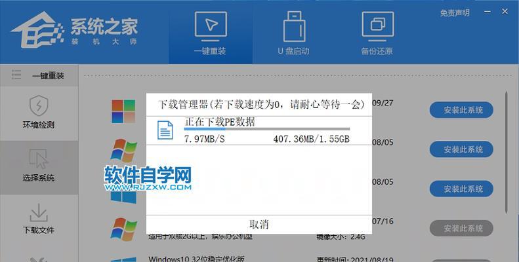This screenshot has width=519, height=262.
Task: Click the PE data download progress bar
Action: pyautogui.click(x=267, y=129)
